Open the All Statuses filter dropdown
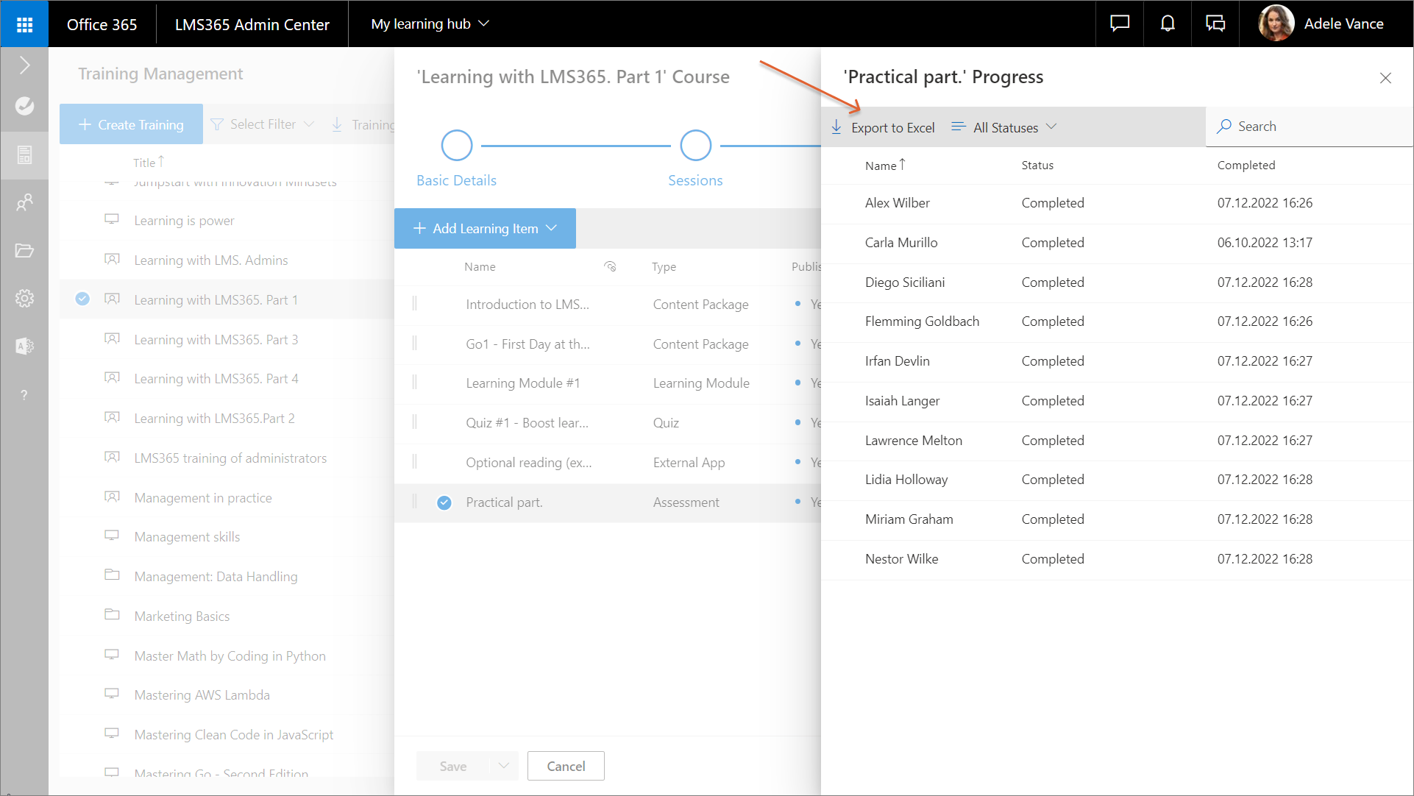 point(1004,127)
